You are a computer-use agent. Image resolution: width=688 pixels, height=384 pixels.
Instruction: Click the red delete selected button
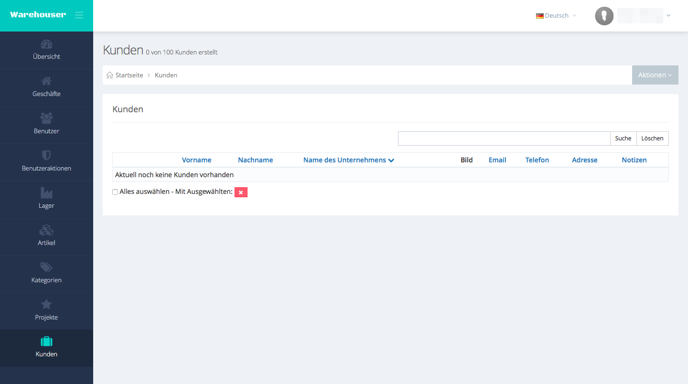(x=241, y=192)
